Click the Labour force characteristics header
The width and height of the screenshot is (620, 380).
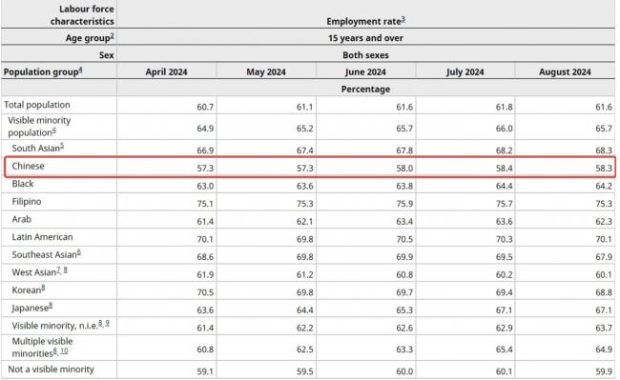coord(82,15)
